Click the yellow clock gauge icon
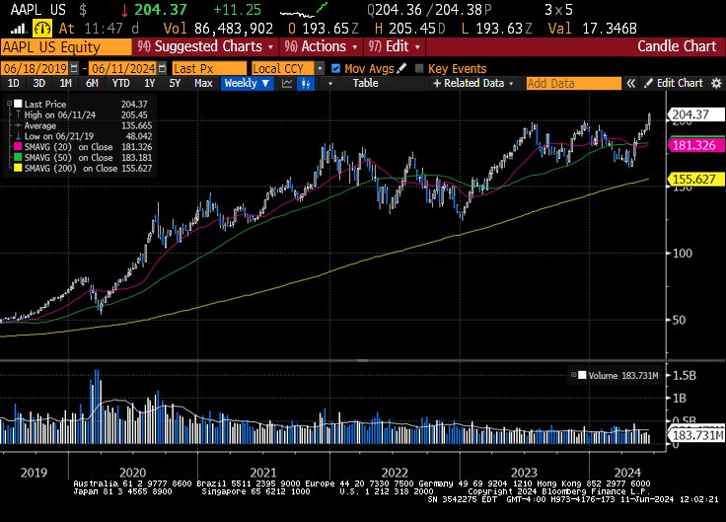726x522 pixels. [x=42, y=29]
